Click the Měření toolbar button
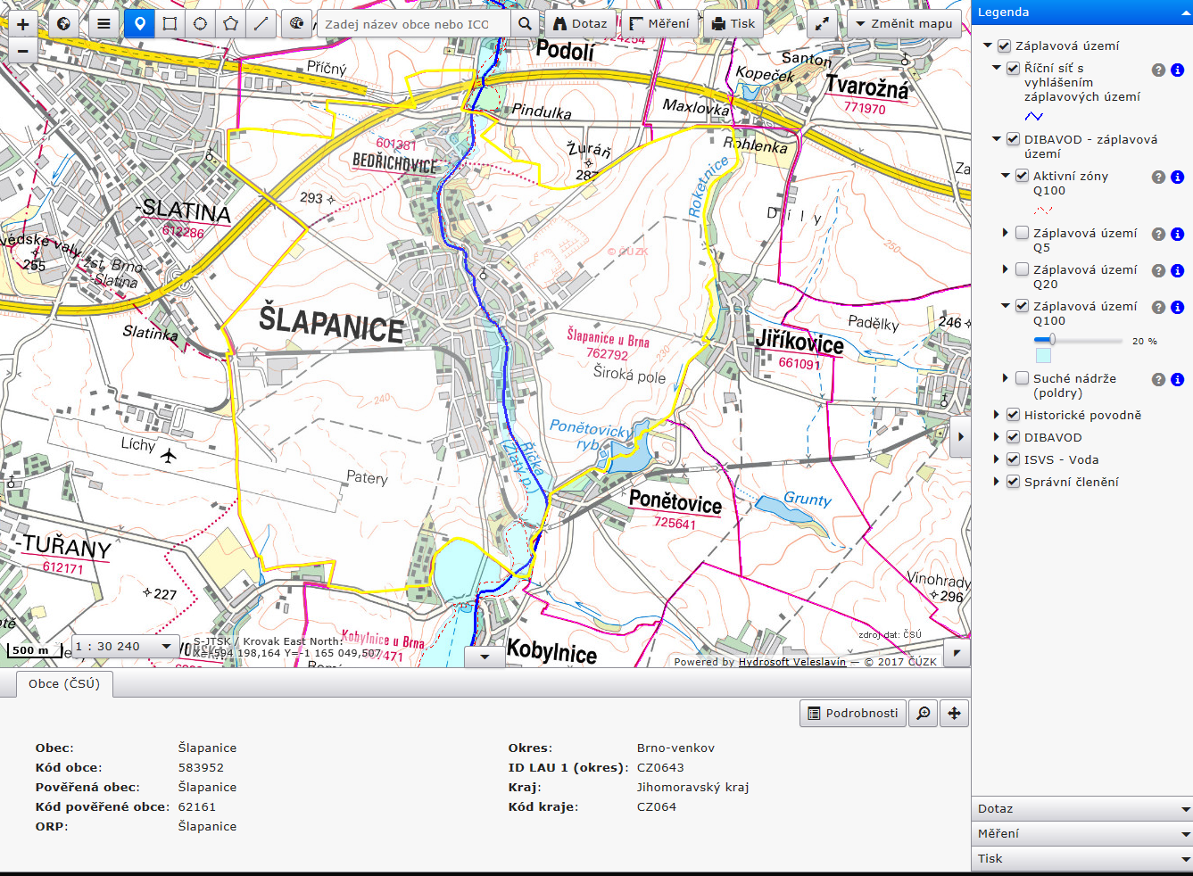This screenshot has width=1193, height=876. pyautogui.click(x=659, y=24)
